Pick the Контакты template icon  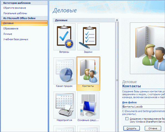[88, 71]
